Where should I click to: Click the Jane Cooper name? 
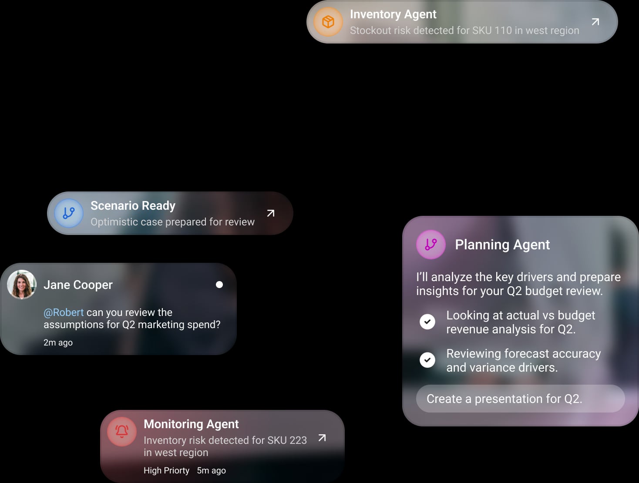click(78, 285)
